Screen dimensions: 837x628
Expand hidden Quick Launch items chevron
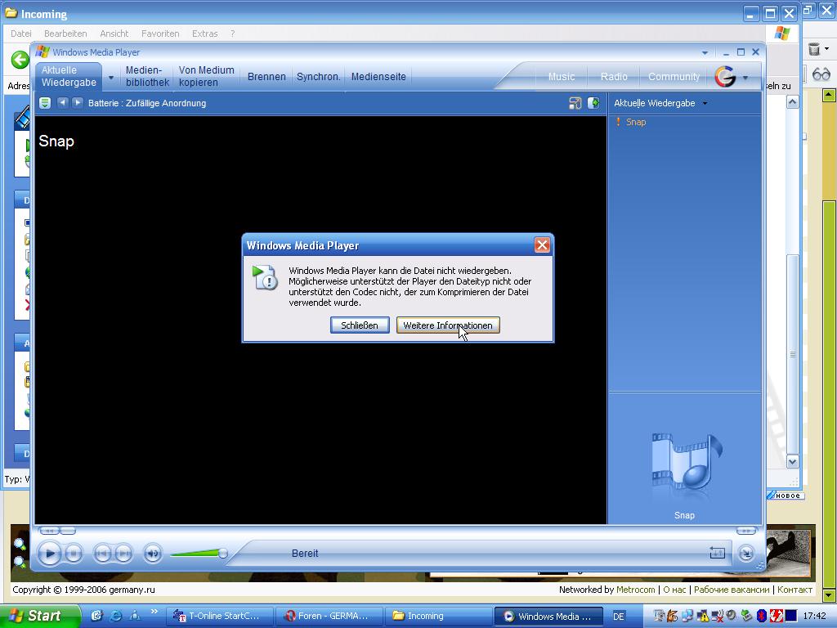pyautogui.click(x=154, y=612)
